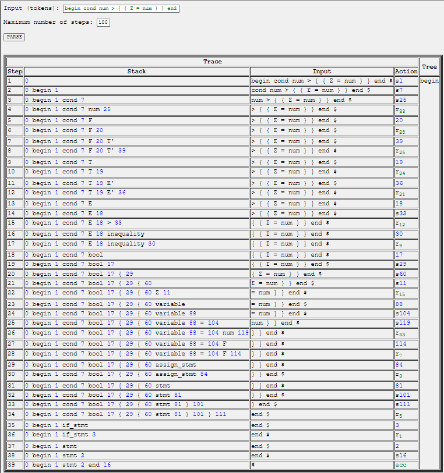Image resolution: width=444 pixels, height=473 pixels.
Task: Click input cell 'Σ = num } } end $' in step 21
Action: click(x=322, y=283)
